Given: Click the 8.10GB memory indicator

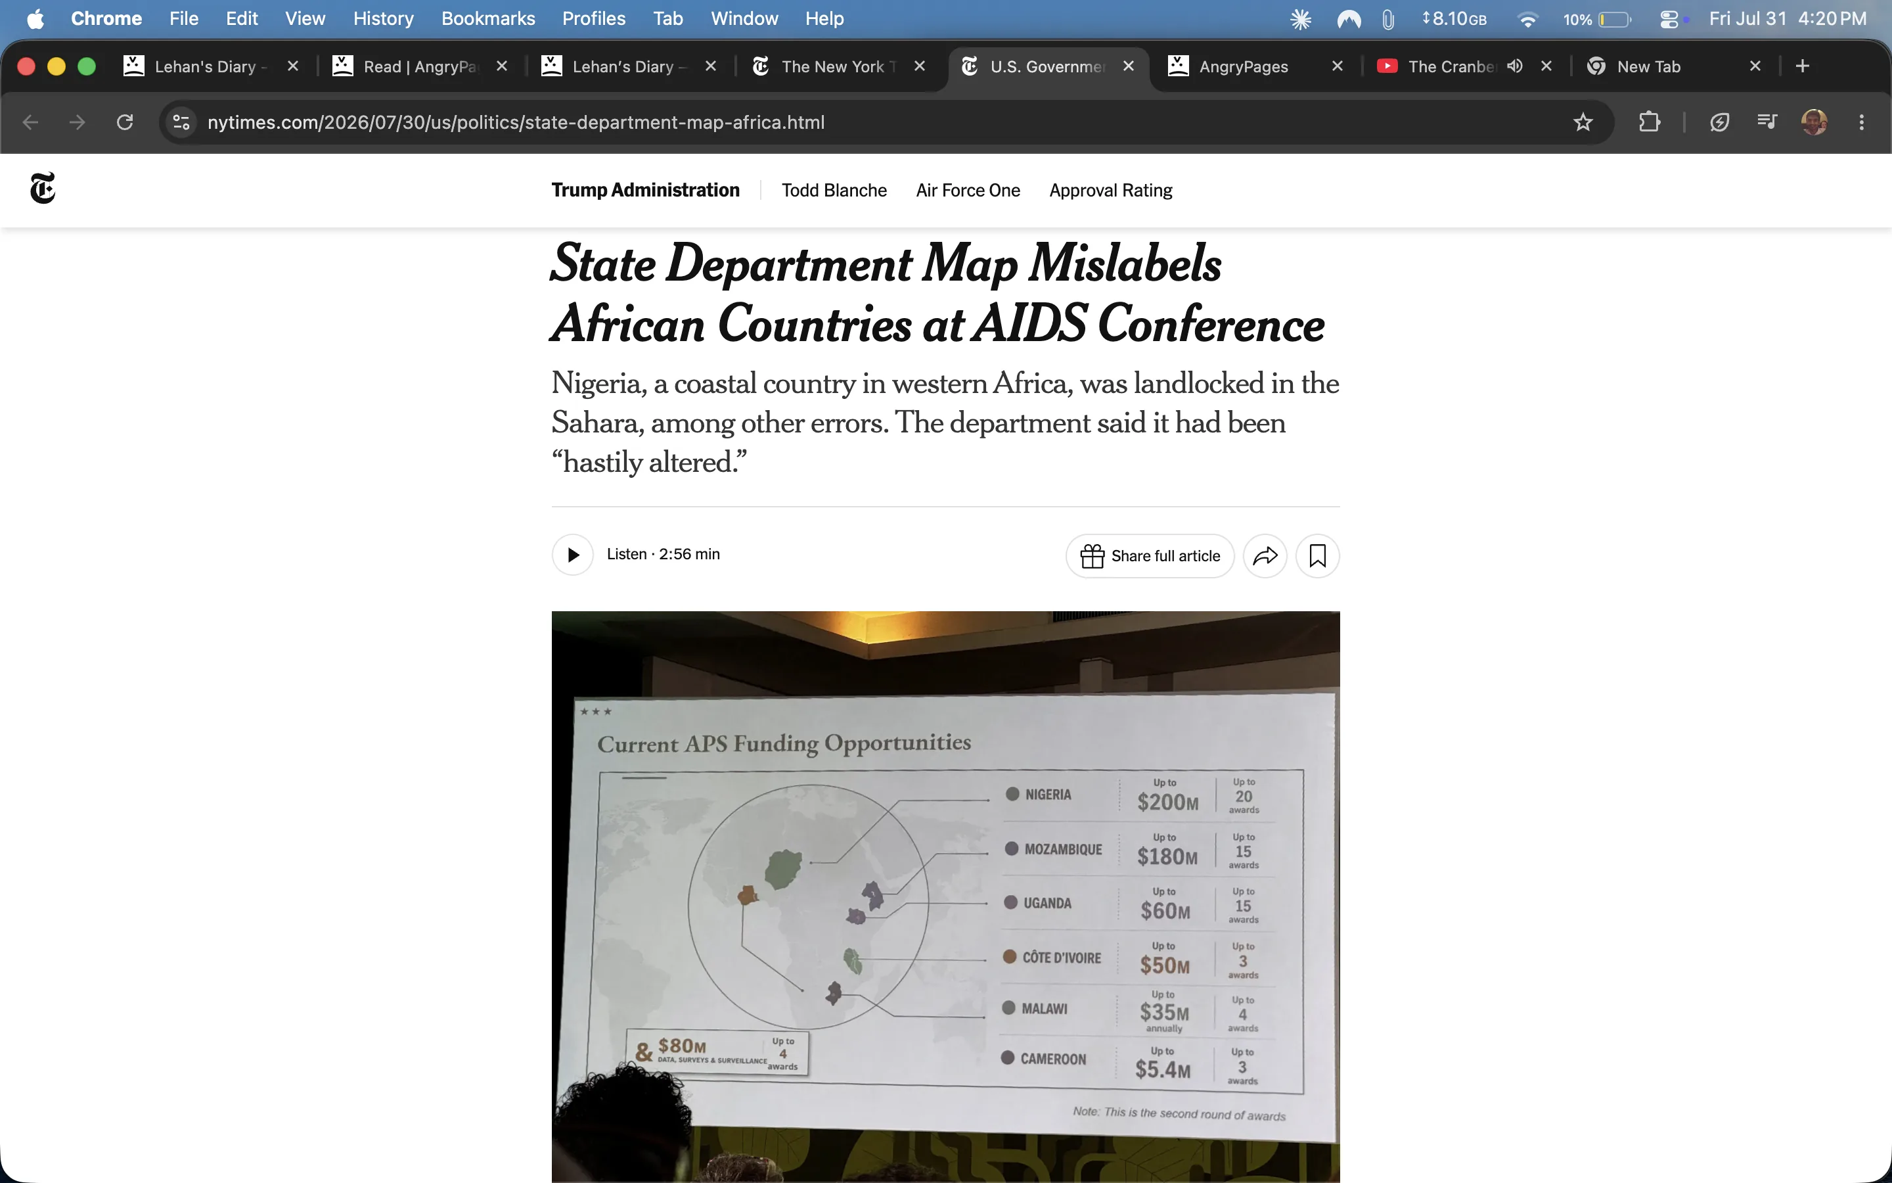Looking at the screenshot, I should pos(1453,20).
